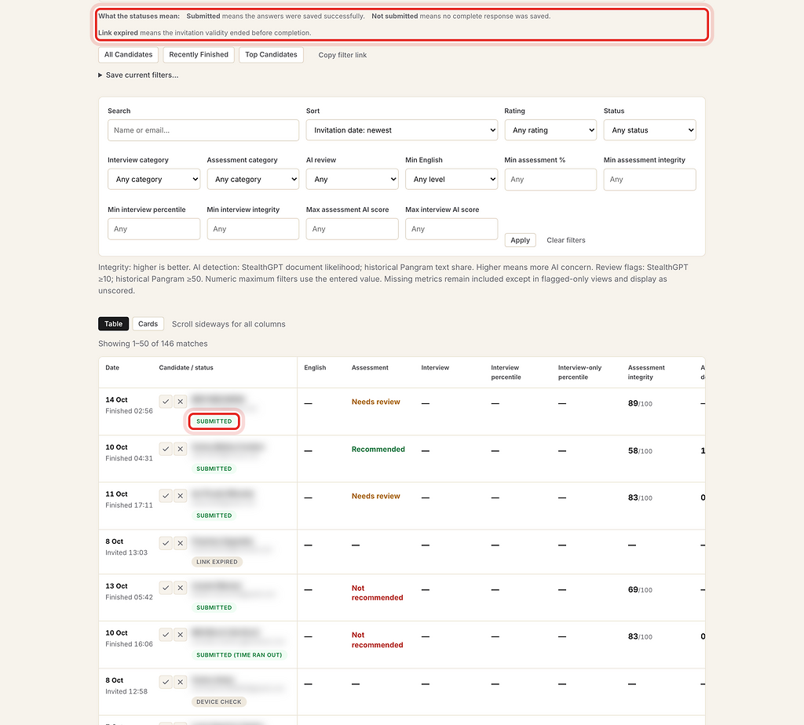Click the Clear filters link

[565, 240]
